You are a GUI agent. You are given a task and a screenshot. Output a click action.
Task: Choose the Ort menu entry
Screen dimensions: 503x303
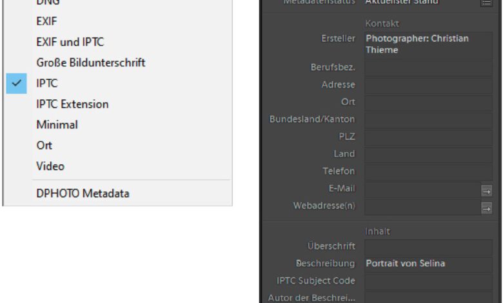[x=44, y=145]
